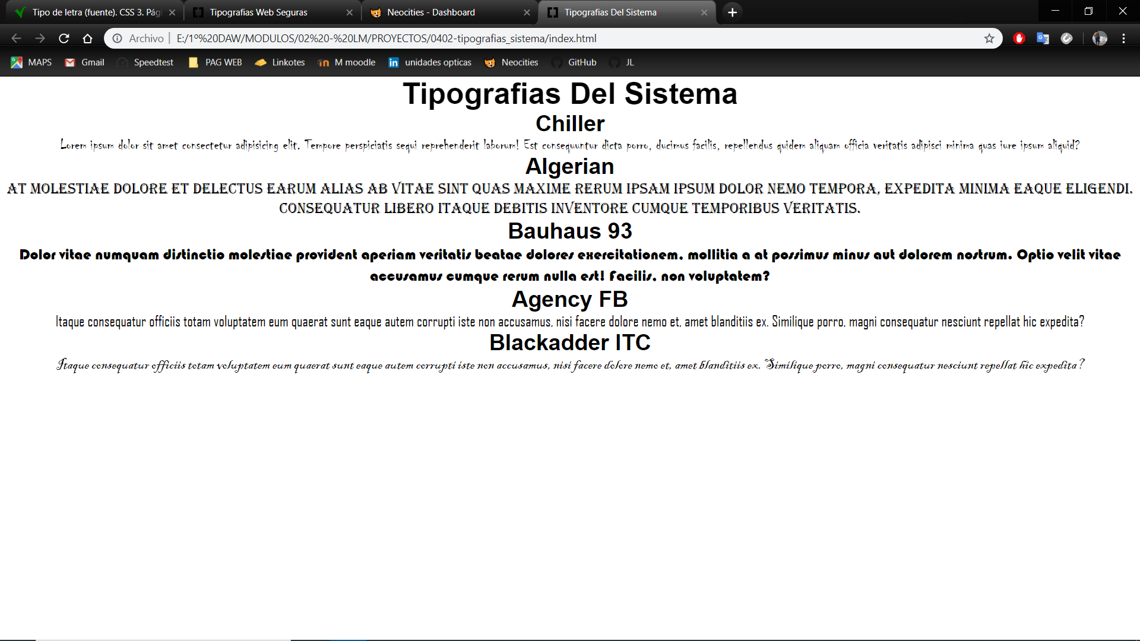Bookmark this page with the star icon
This screenshot has width=1140, height=641.
point(989,39)
